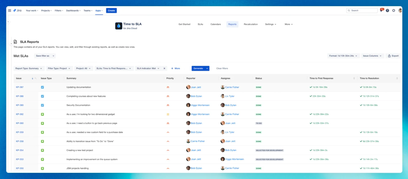Open the KP-387 issue link
Screen dimensions: 408x179
tap(20, 87)
